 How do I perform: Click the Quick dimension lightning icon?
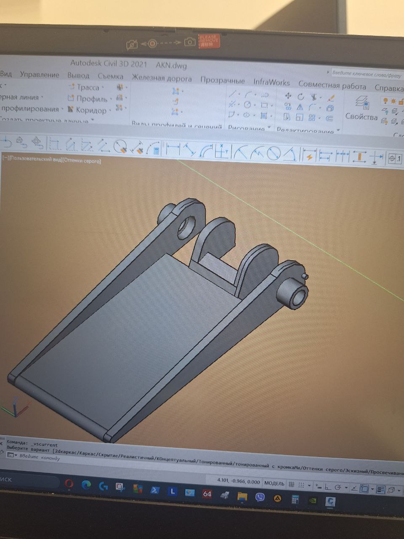click(x=309, y=155)
